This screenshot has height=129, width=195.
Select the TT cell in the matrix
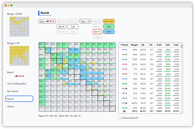(65, 66)
